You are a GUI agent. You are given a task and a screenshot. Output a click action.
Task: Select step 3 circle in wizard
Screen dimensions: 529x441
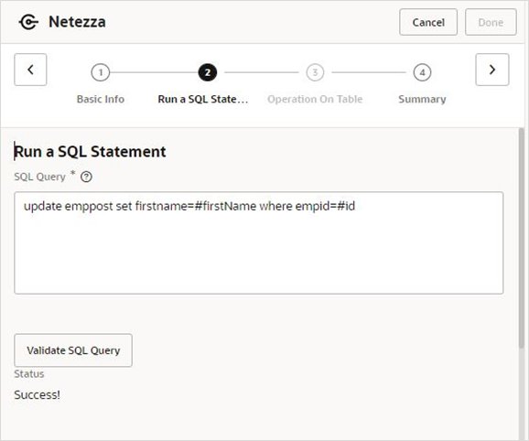tap(315, 72)
